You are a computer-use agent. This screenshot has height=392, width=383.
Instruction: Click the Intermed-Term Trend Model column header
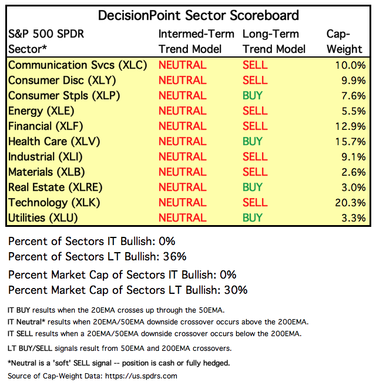tap(196, 41)
